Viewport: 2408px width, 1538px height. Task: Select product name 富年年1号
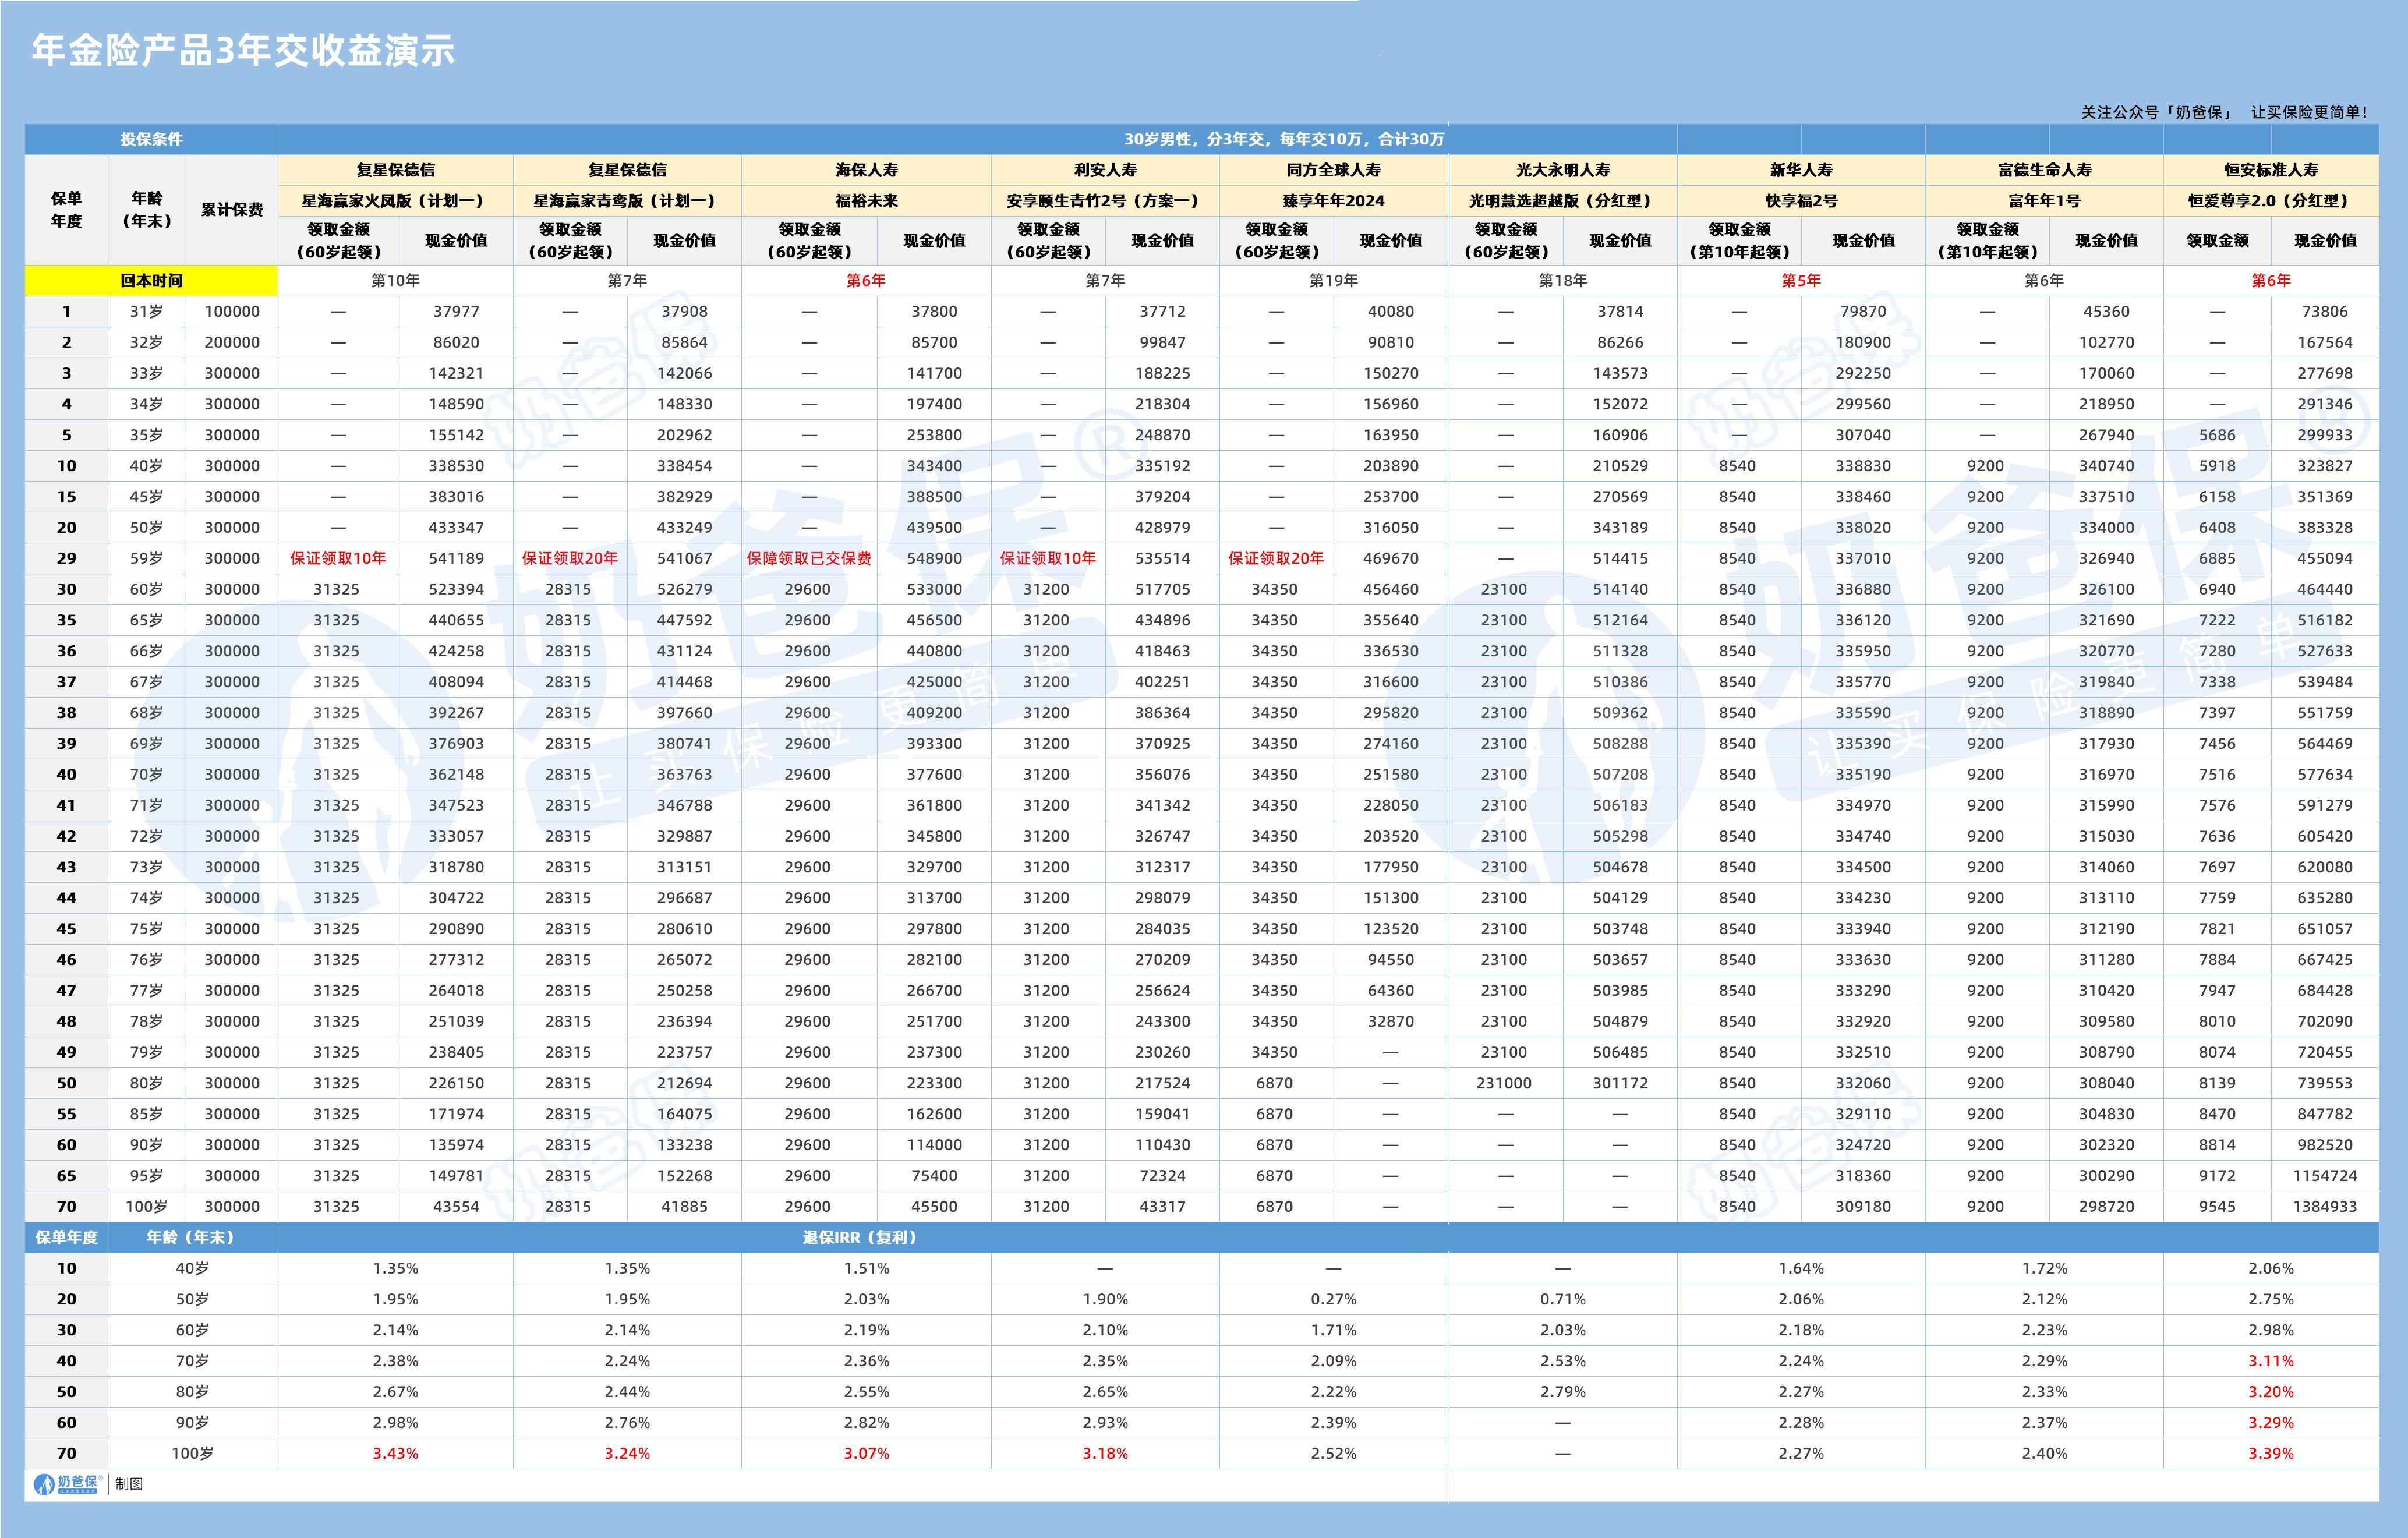pos(2044,201)
